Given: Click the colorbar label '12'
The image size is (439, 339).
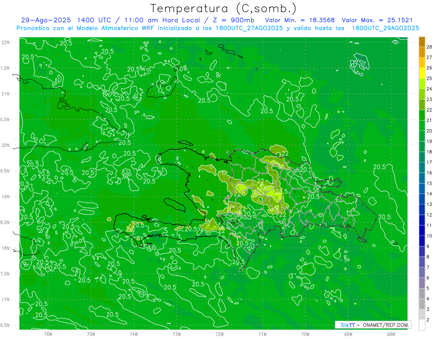Looking at the screenshot, I should (x=429, y=215).
